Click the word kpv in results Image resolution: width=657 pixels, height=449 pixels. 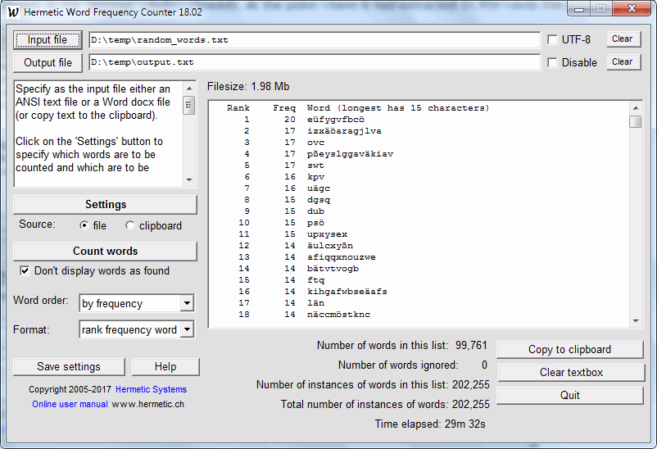315,177
